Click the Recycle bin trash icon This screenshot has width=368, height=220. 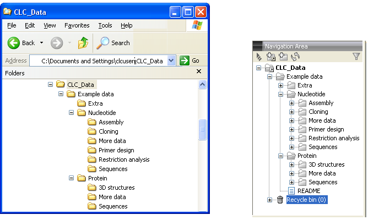click(280, 200)
